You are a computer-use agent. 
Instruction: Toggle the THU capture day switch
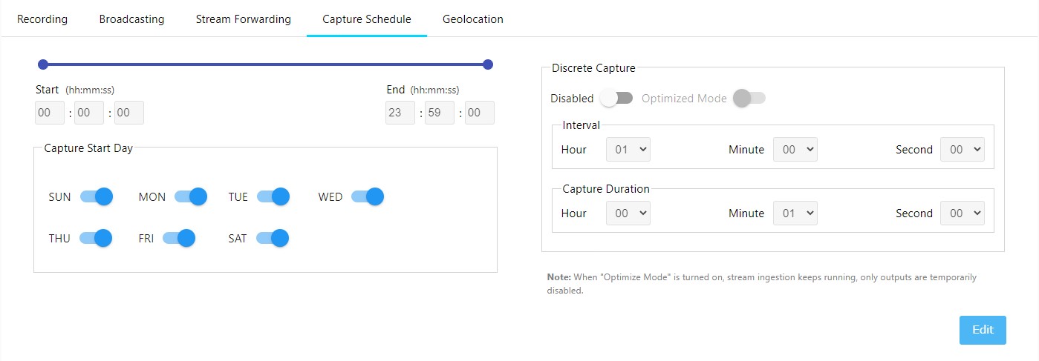point(96,238)
